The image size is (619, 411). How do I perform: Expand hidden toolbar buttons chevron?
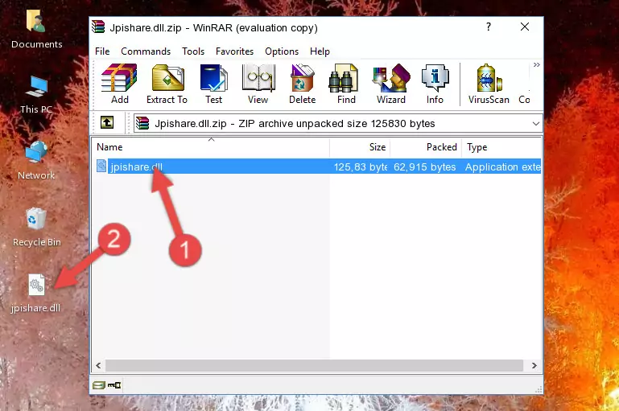pos(536,64)
